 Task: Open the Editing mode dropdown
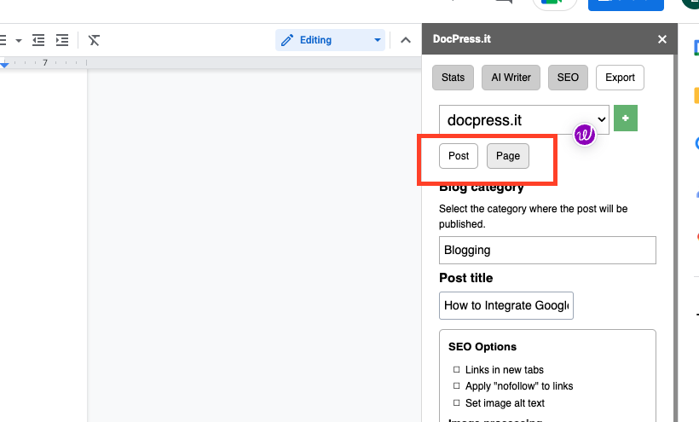[x=330, y=40]
